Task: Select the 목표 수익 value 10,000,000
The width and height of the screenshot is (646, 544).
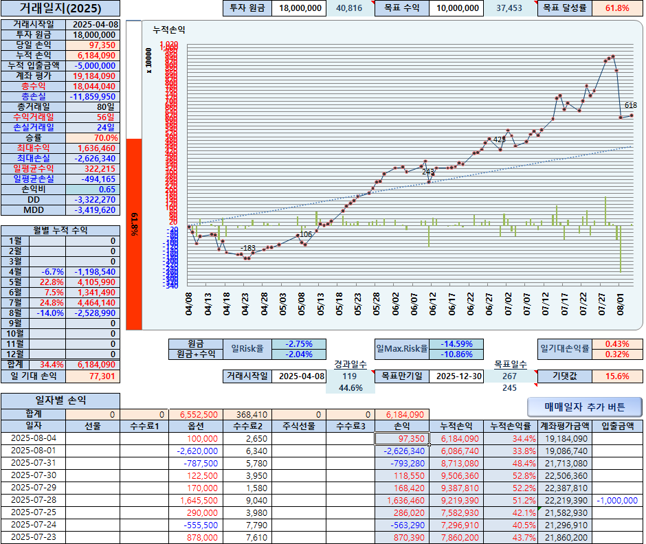Action: click(x=456, y=8)
